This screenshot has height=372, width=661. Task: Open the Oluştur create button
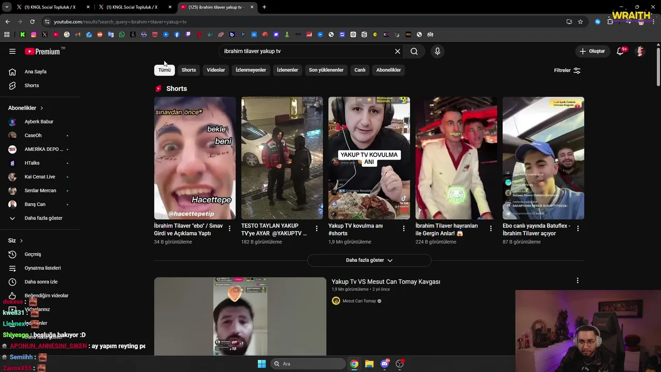tap(592, 51)
